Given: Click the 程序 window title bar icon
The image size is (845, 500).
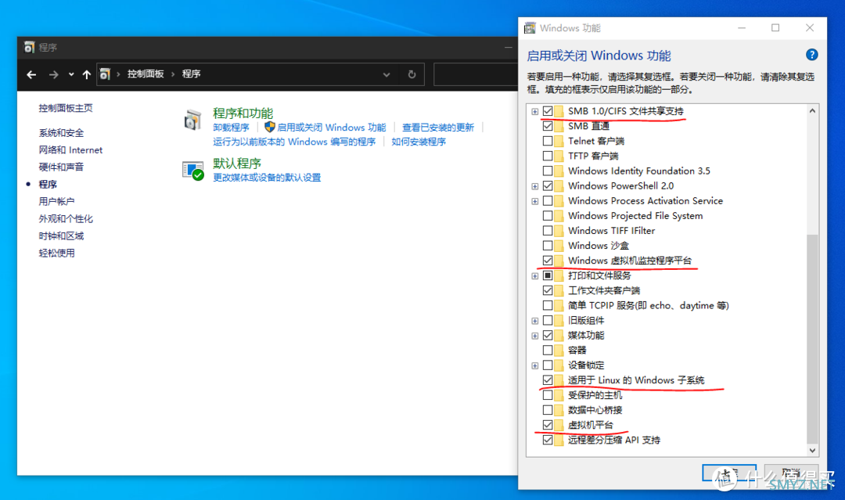Looking at the screenshot, I should click(29, 48).
